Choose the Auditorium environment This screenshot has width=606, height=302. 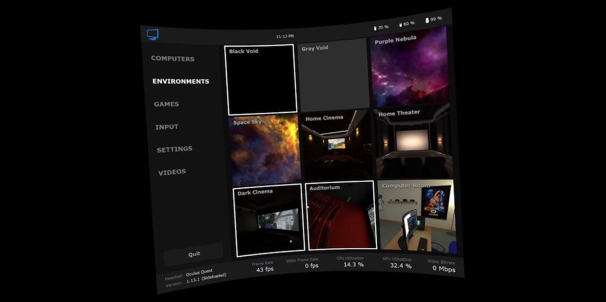(341, 215)
